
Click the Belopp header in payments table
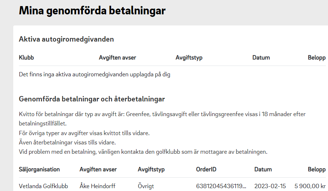(317, 169)
